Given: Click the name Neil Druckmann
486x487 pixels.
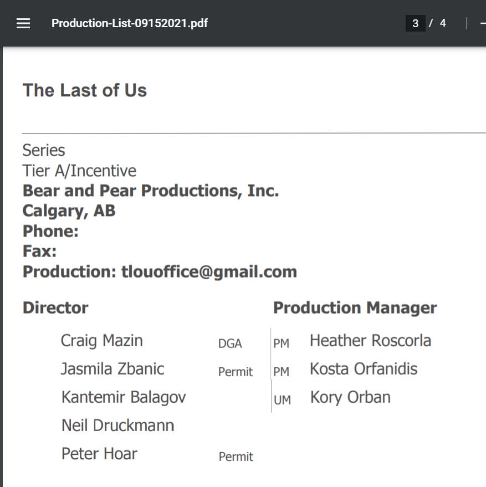Looking at the screenshot, I should 117,426.
